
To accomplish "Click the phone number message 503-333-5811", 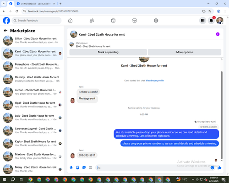I will coord(87,155).
